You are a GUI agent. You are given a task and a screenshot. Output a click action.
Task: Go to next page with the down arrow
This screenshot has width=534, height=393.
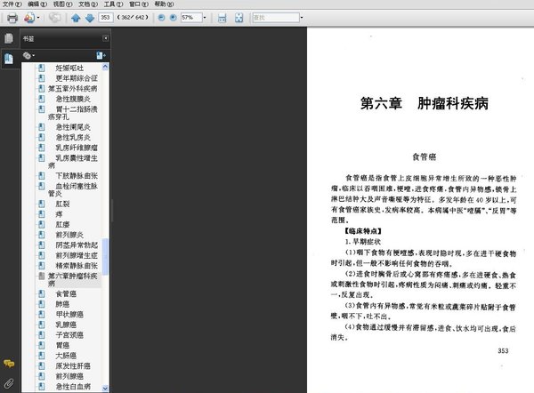tap(90, 18)
